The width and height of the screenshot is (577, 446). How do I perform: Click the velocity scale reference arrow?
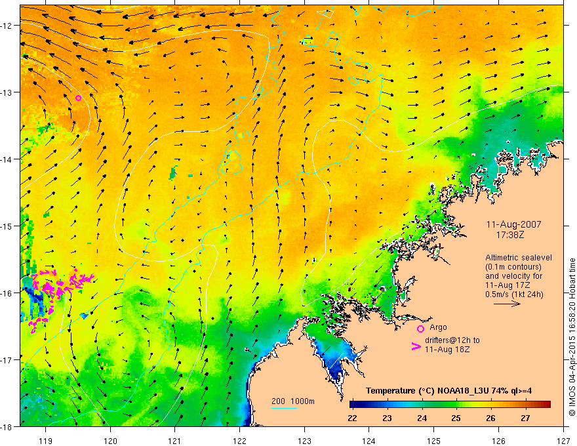click(507, 304)
